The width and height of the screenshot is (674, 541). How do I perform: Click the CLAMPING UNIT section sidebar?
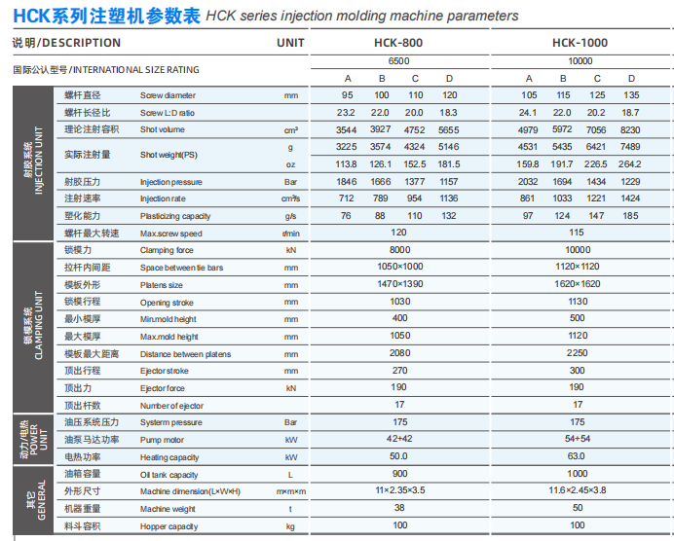click(33, 328)
